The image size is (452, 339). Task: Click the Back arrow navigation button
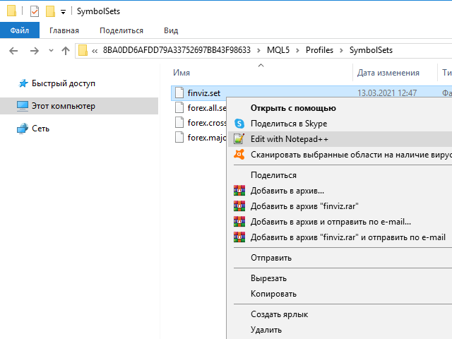[14, 50]
